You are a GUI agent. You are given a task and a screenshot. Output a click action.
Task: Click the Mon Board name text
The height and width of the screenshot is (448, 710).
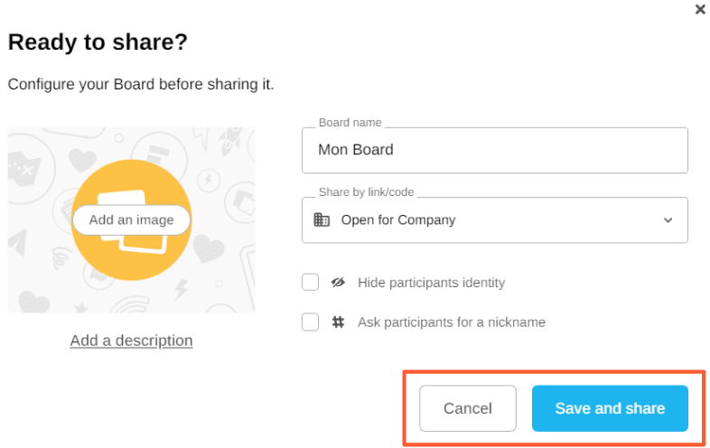355,150
